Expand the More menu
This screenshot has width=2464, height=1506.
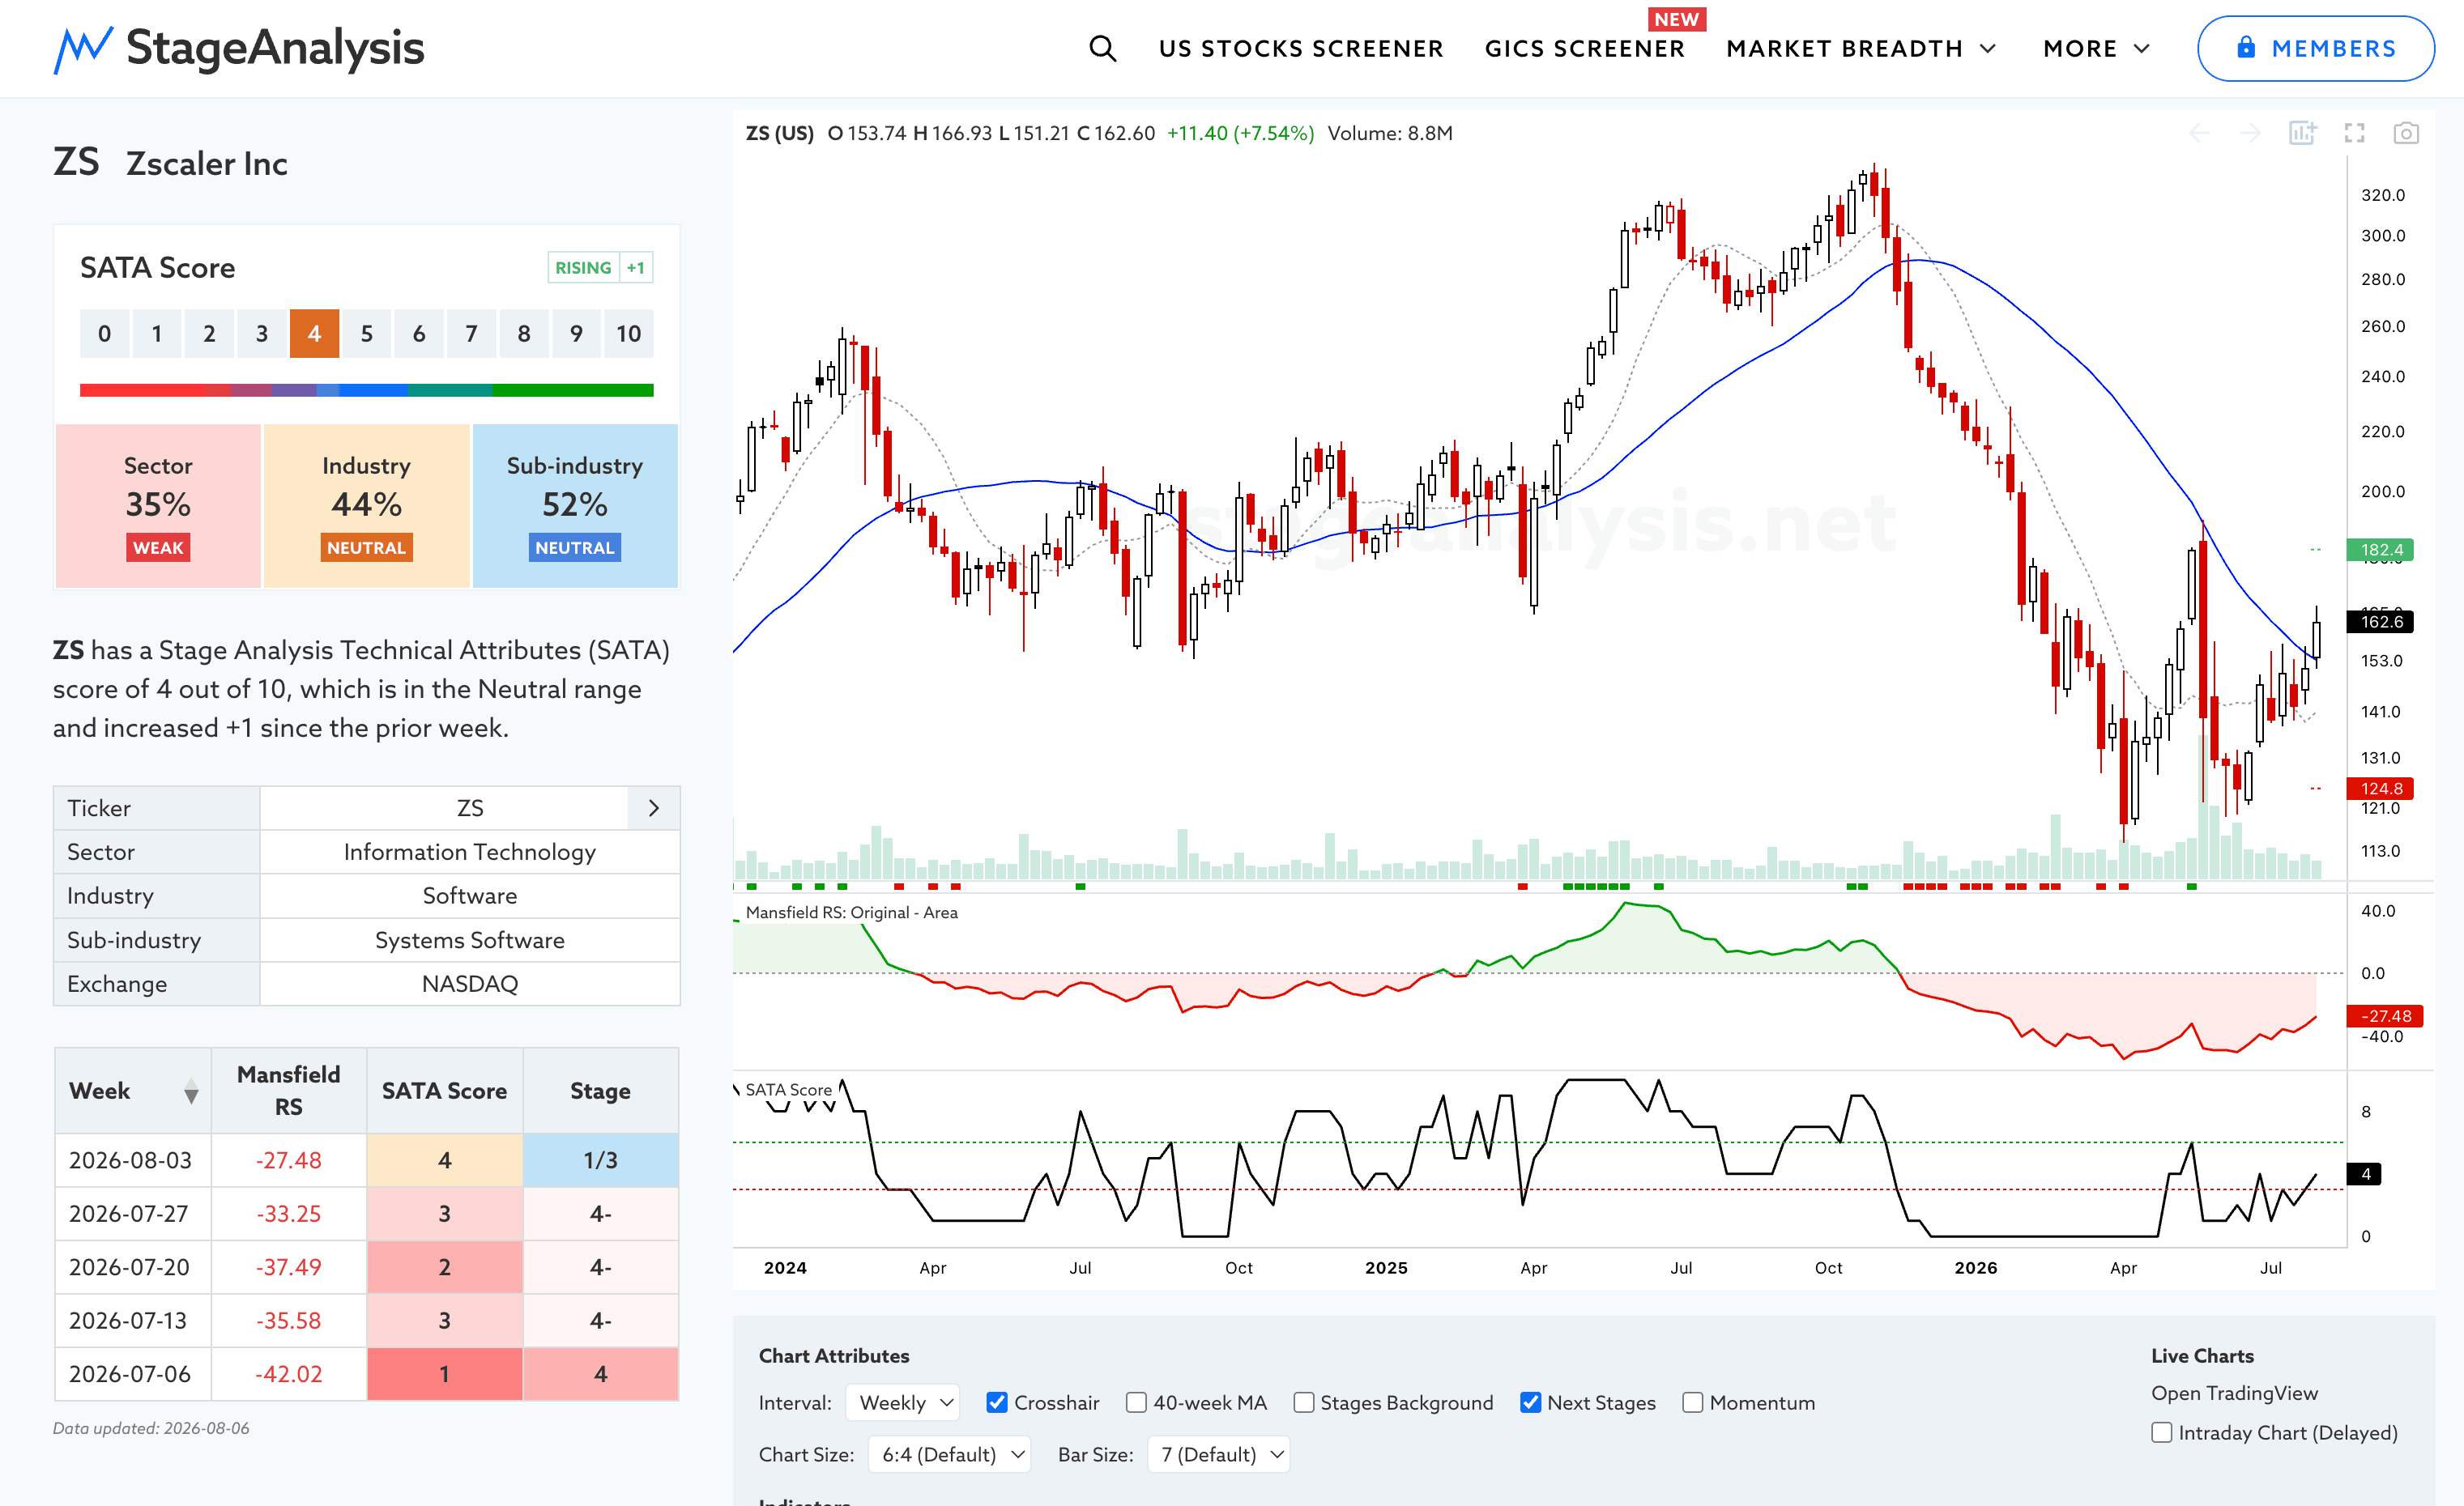click(x=2096, y=48)
